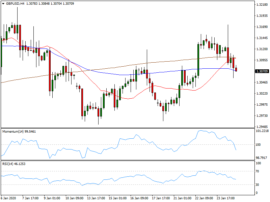This screenshot has width=270, height=202.
Task: Click the 1.29975 price axis value
Action: (x=262, y=105)
